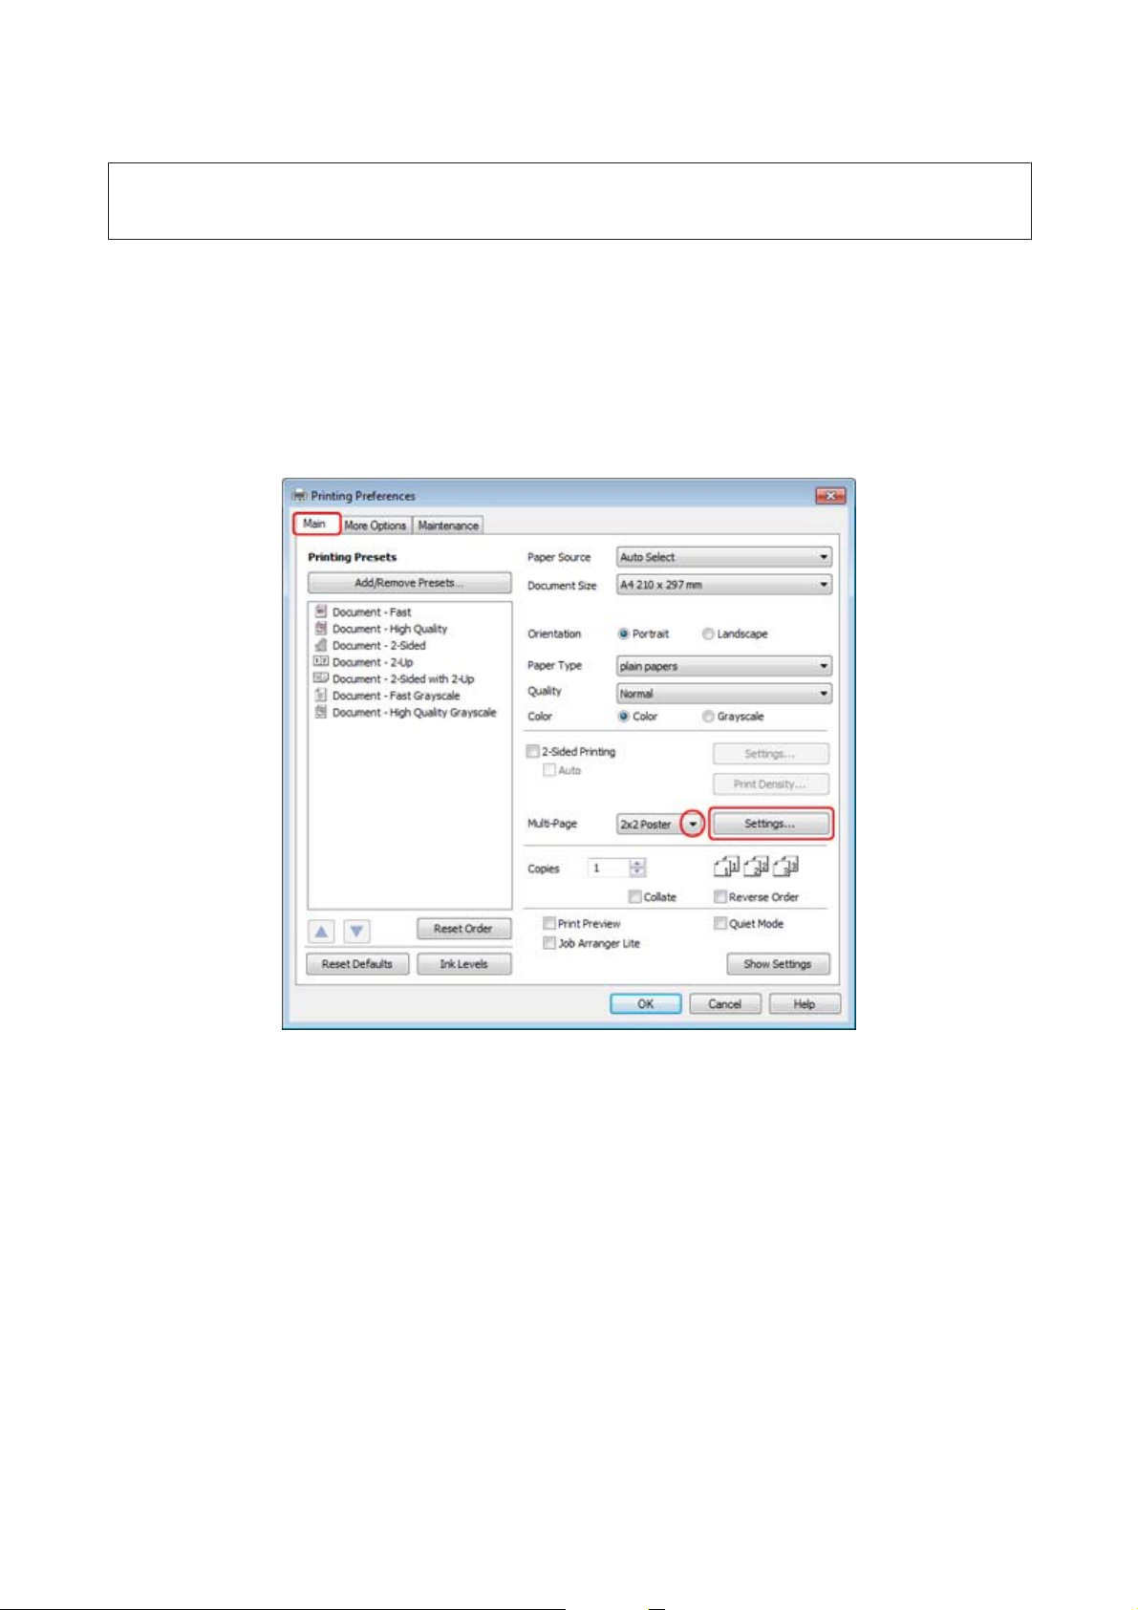Click the Cancel button
Screen dimensions: 1138x1610
pos(725,1004)
